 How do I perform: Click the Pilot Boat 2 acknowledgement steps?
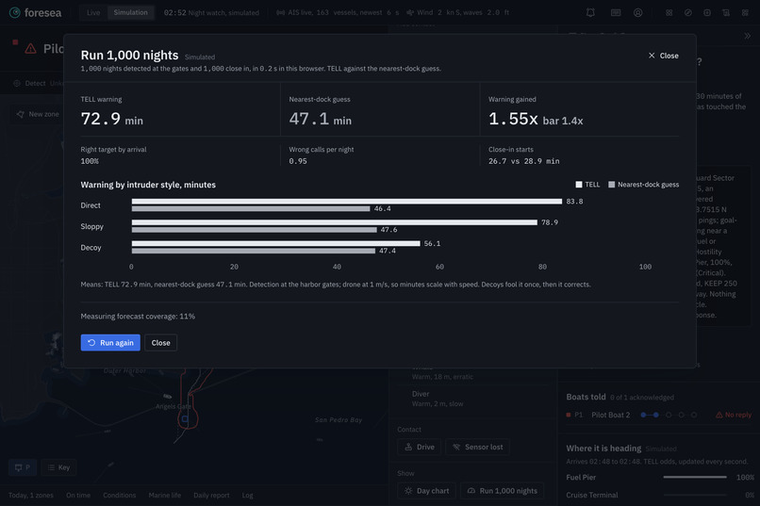pyautogui.click(x=669, y=415)
